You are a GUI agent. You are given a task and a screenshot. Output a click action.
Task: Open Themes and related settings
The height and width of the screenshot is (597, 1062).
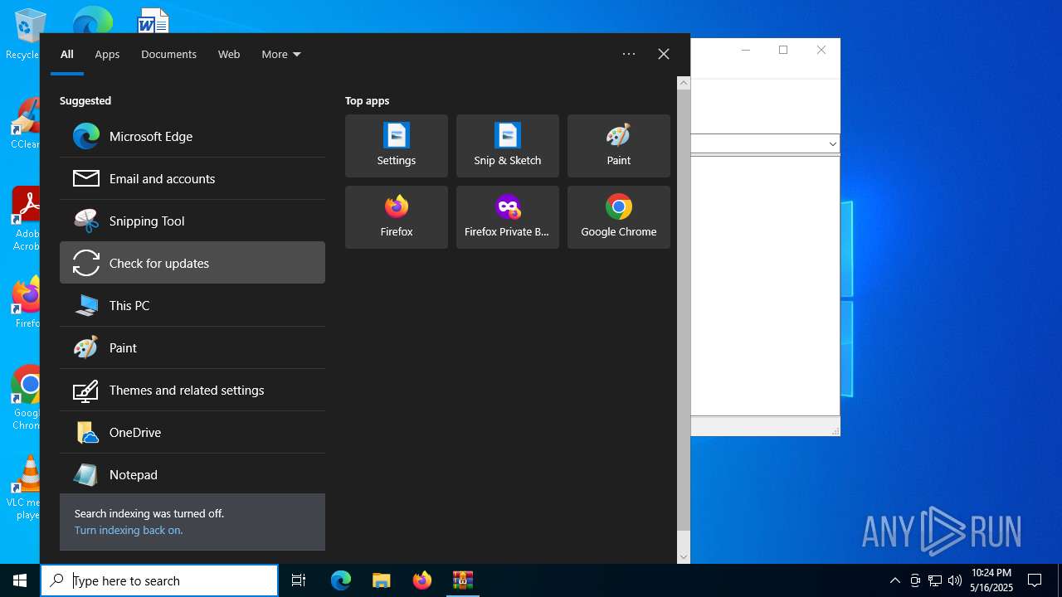point(192,390)
